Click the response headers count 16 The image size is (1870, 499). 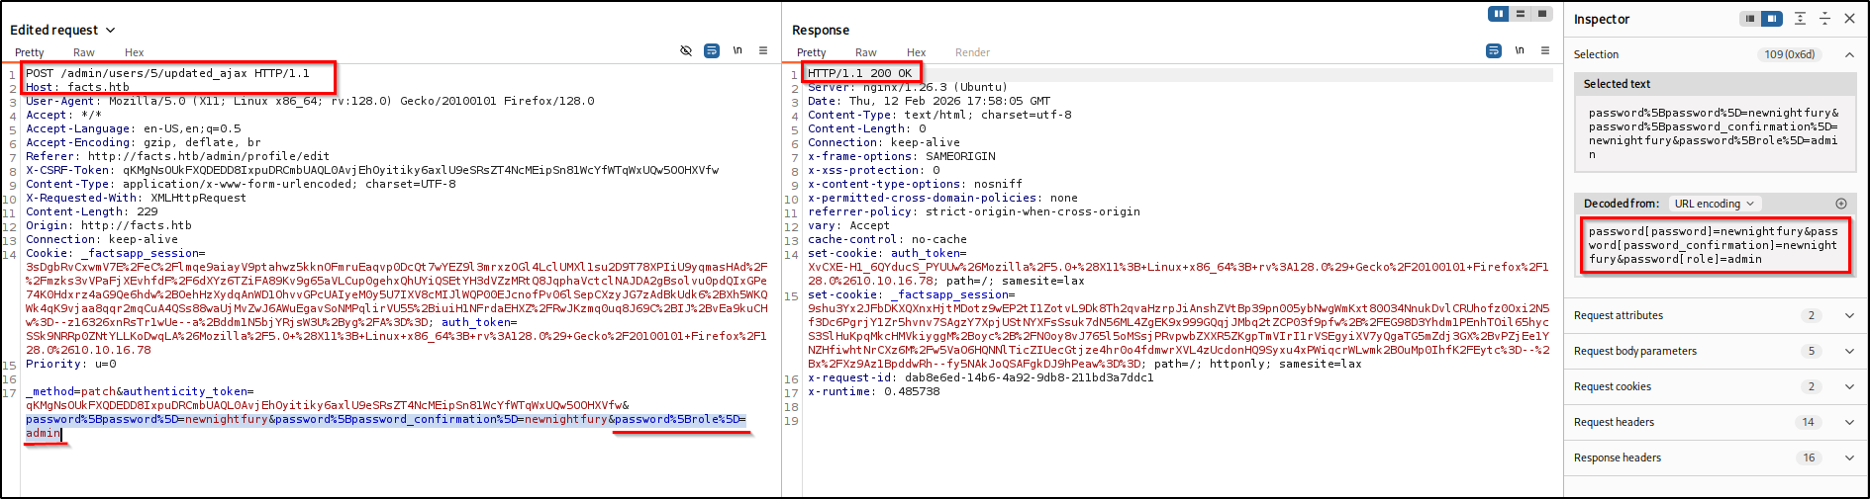coord(1809,457)
